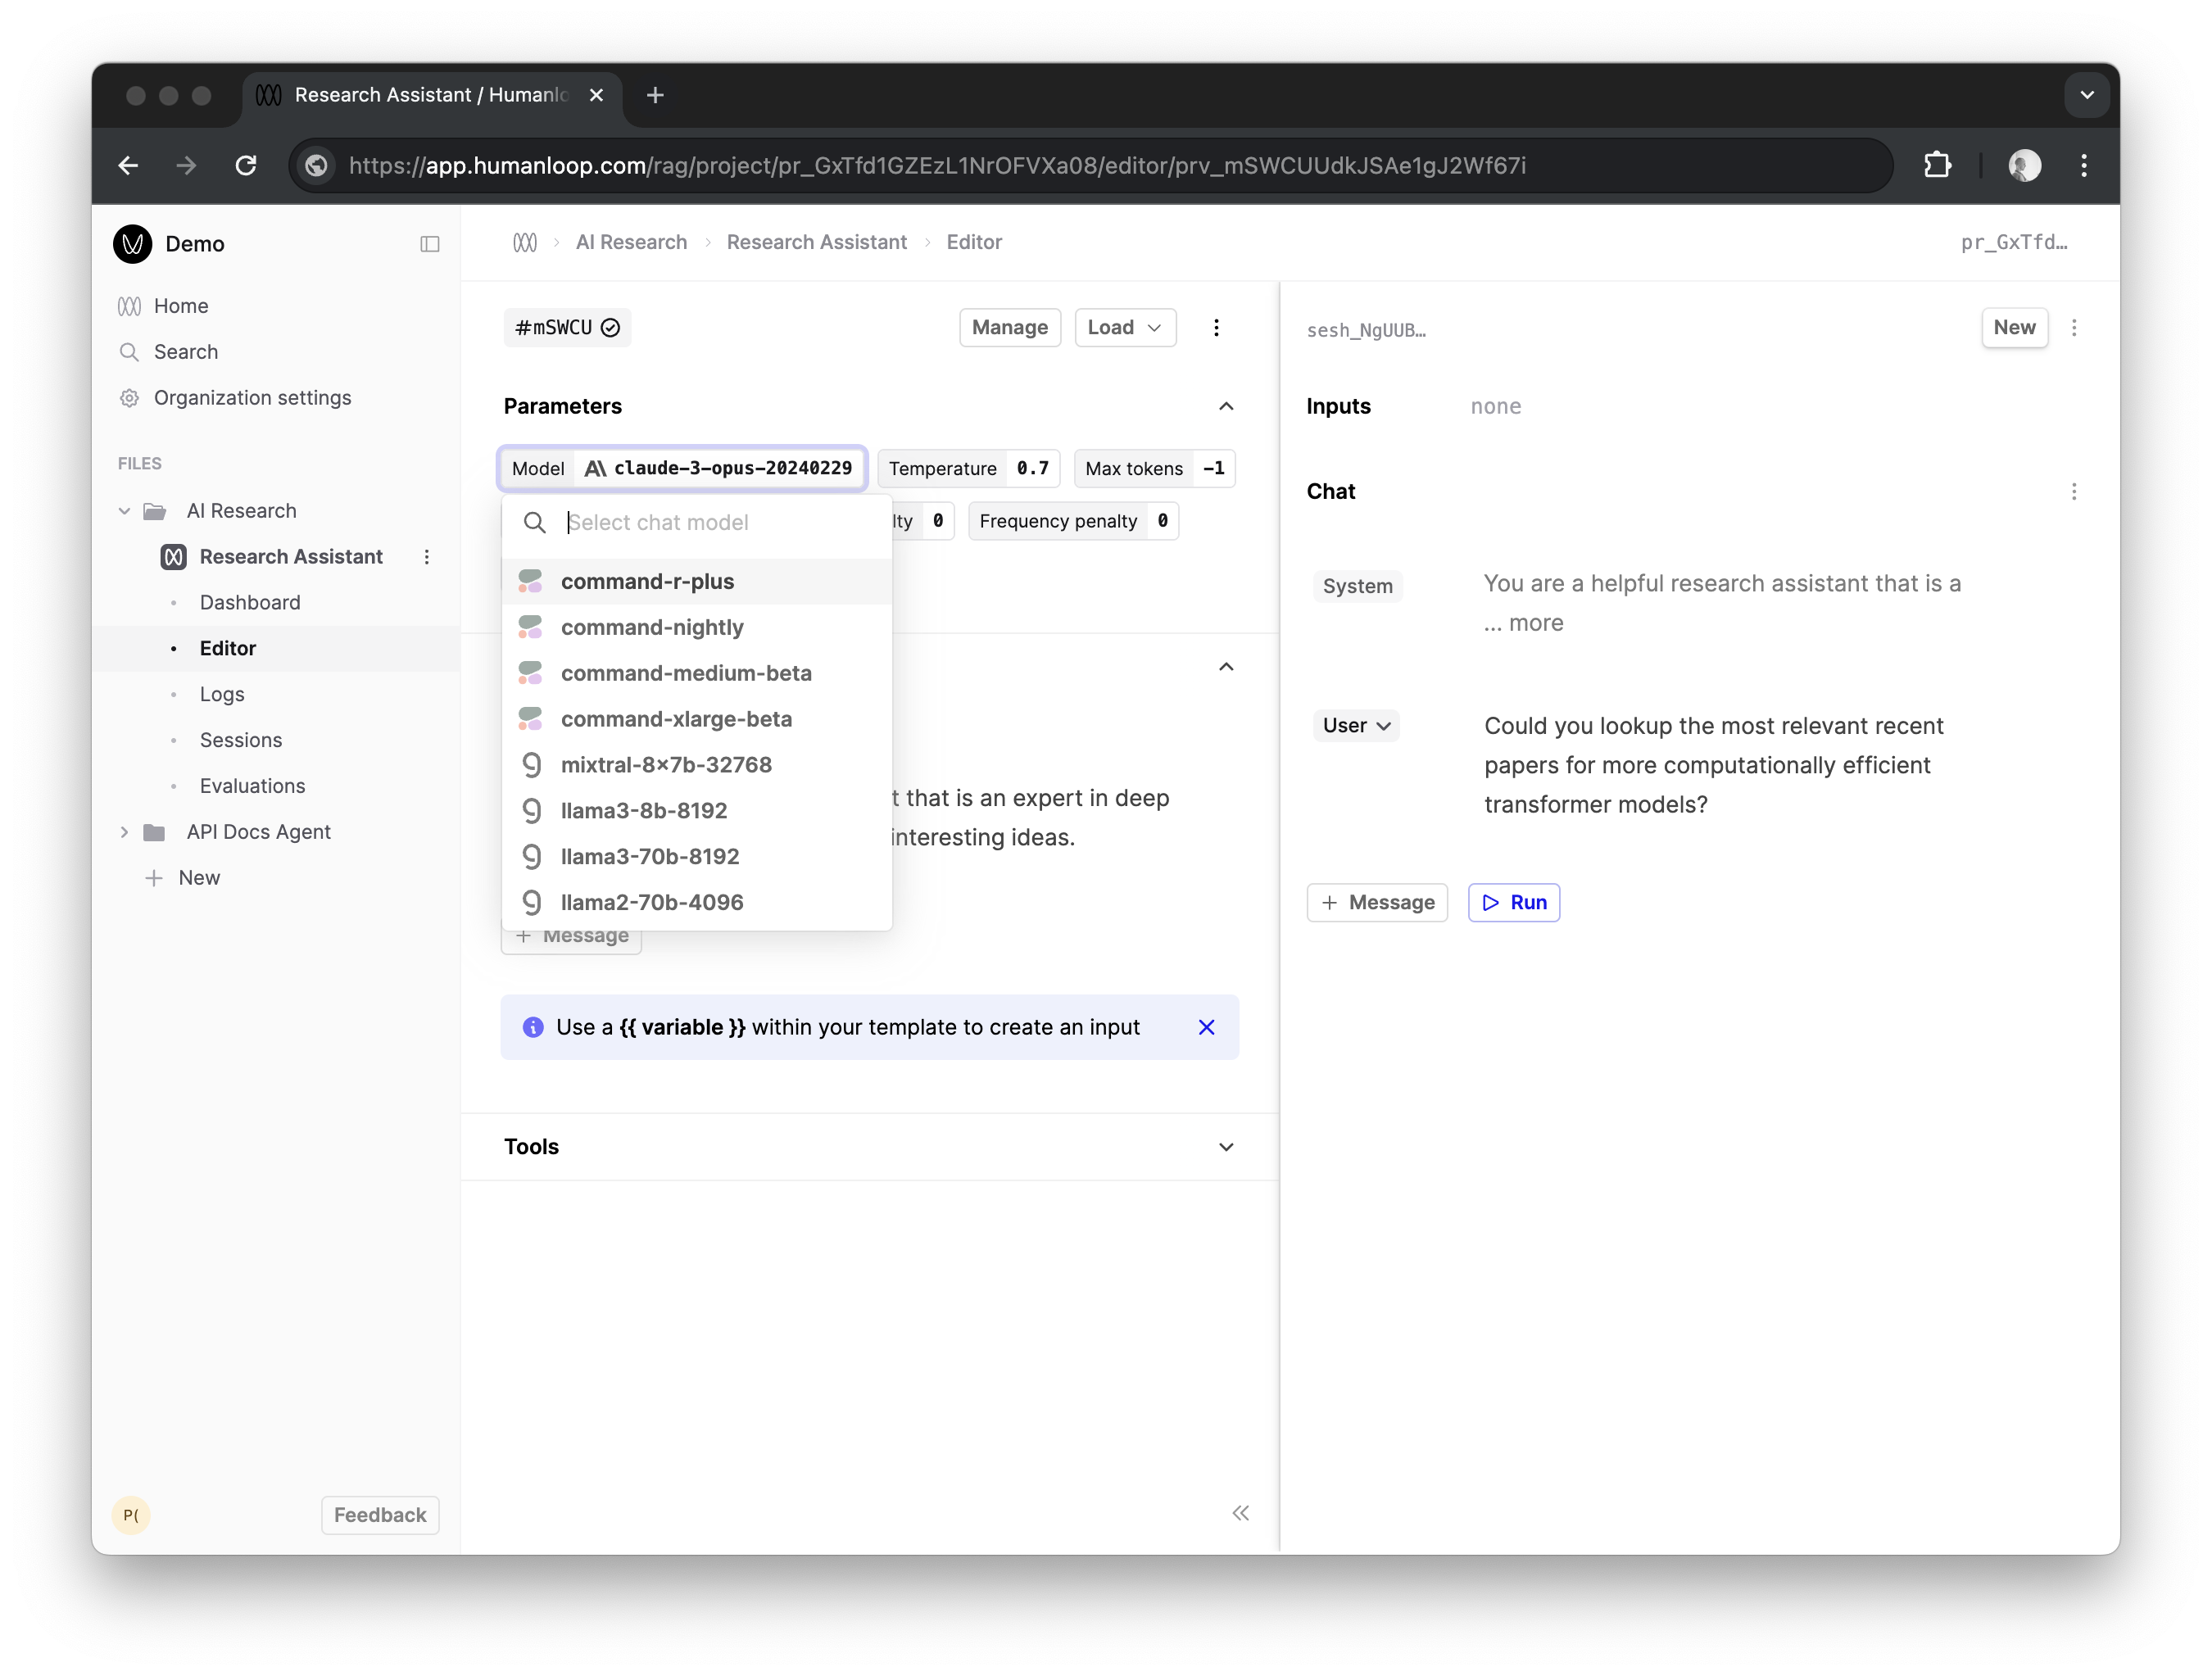
Task: Open the tab search dropdown arrow
Action: (x=2087, y=95)
